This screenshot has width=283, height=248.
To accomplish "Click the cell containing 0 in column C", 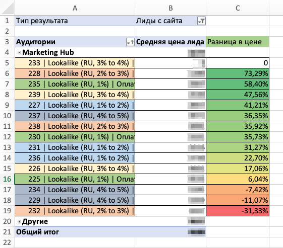I will pyautogui.click(x=238, y=63).
